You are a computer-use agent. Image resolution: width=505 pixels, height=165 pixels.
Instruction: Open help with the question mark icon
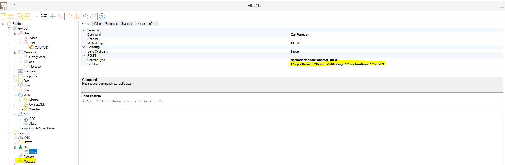pos(102,16)
